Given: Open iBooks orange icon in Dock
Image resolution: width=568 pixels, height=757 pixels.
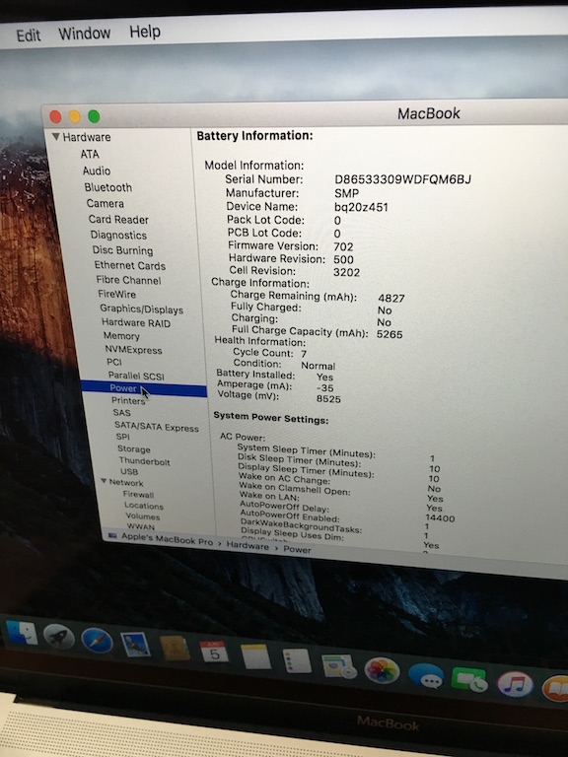Looking at the screenshot, I should (x=555, y=688).
